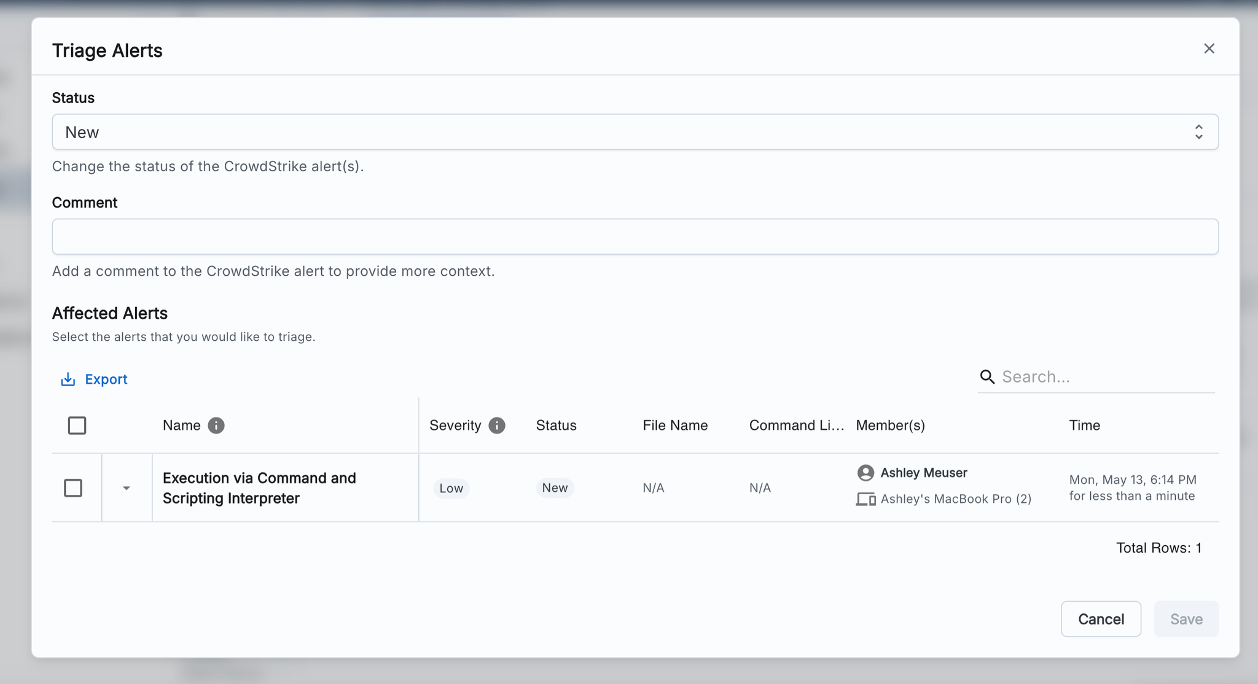Click the Export download icon
The width and height of the screenshot is (1258, 684).
(x=68, y=379)
